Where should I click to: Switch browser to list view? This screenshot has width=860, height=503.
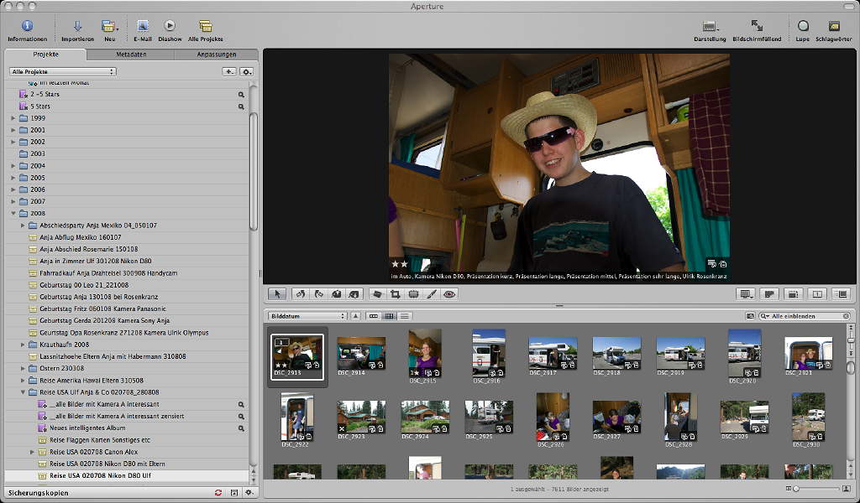click(404, 316)
